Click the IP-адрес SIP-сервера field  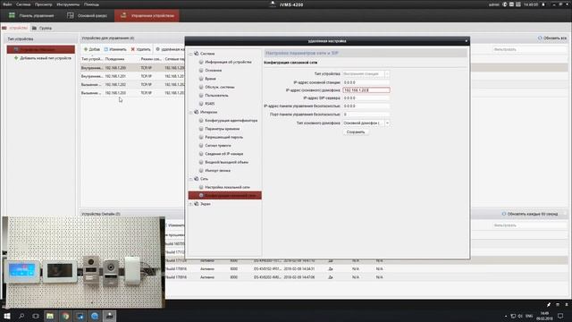pyautogui.click(x=366, y=98)
